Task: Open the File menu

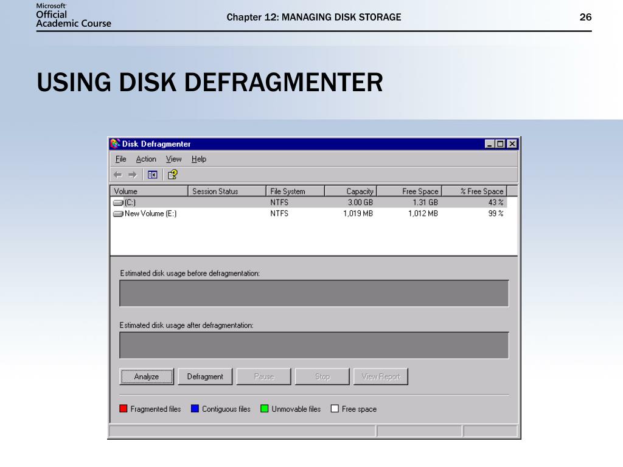Action: (x=121, y=159)
